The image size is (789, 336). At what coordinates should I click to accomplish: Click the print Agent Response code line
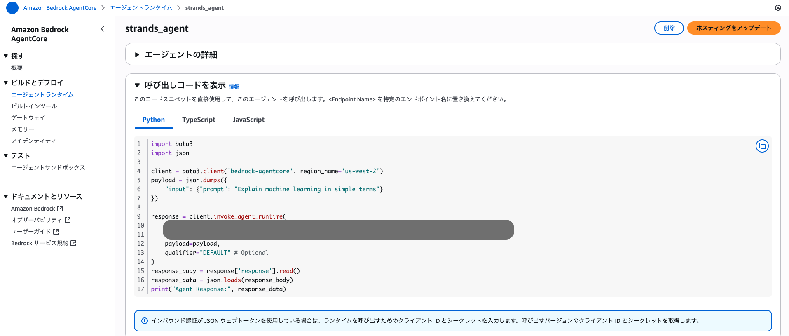click(218, 289)
